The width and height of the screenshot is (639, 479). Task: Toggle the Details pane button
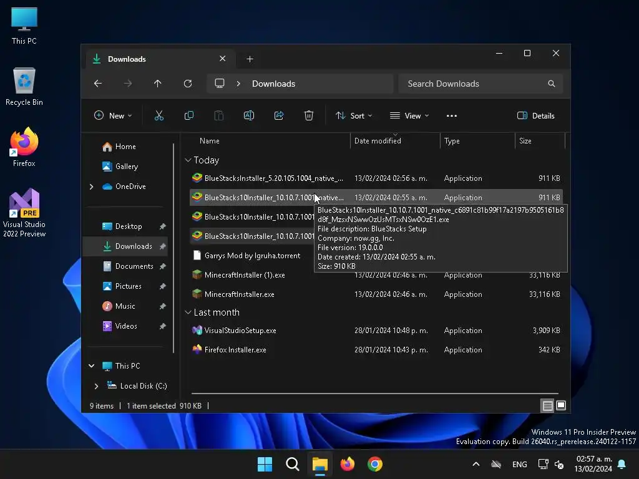coord(535,115)
